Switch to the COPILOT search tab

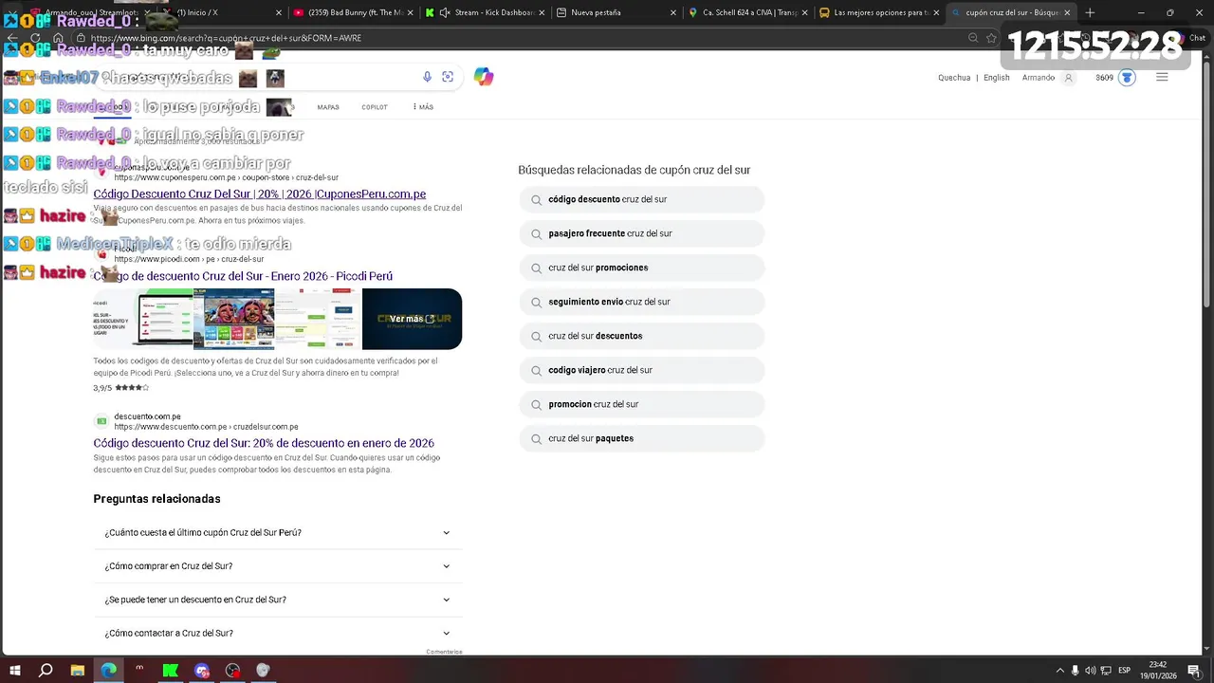pos(375,107)
